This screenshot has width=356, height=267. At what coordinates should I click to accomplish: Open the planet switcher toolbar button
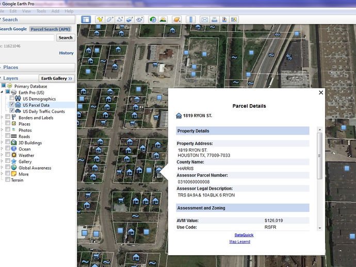tap(176, 20)
